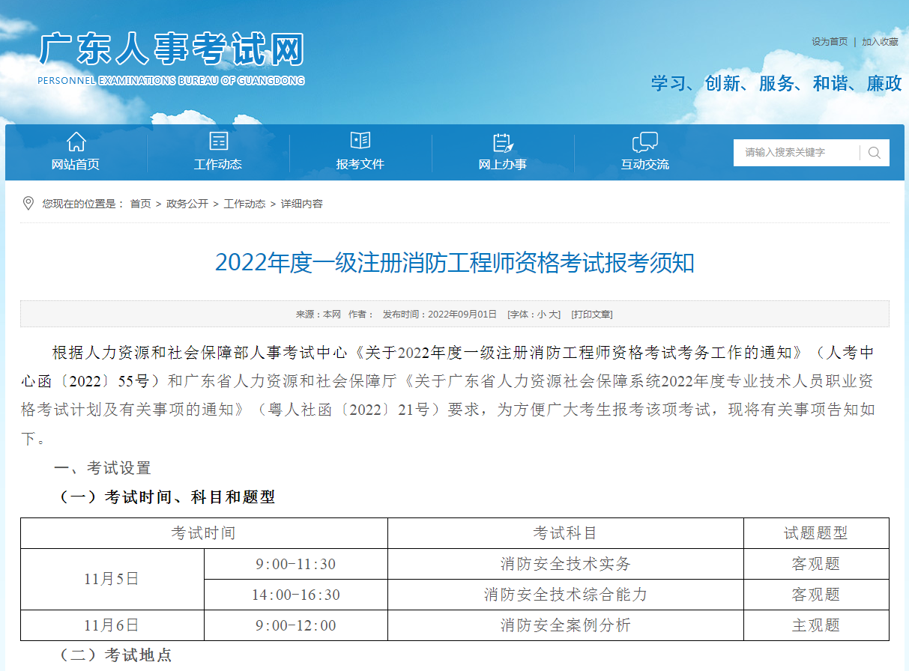Click the magnifier search icon
The width and height of the screenshot is (909, 671).
[875, 153]
